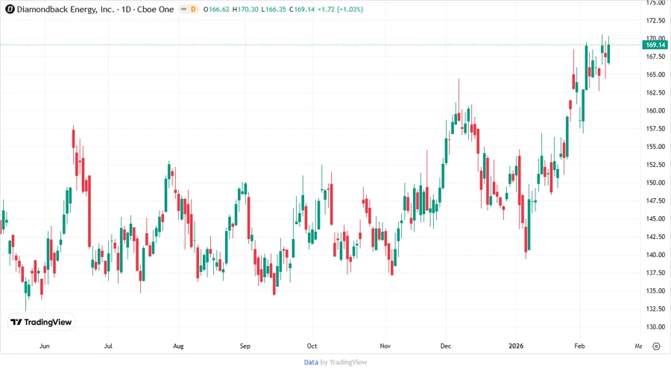This screenshot has height=371, width=671.
Task: Click the 145.00 price axis label
Action: 655,218
